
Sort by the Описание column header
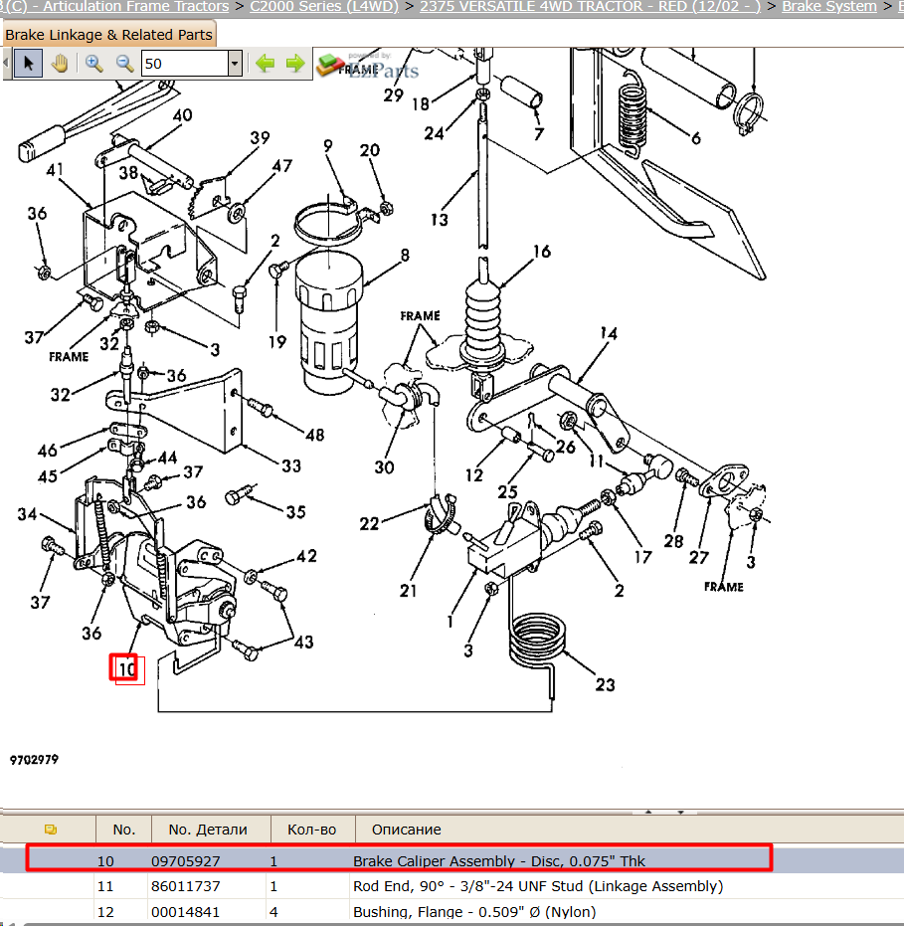coord(406,830)
